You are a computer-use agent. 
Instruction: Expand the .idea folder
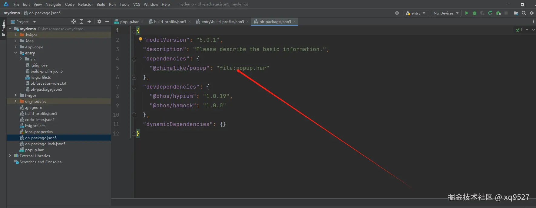tap(15, 41)
